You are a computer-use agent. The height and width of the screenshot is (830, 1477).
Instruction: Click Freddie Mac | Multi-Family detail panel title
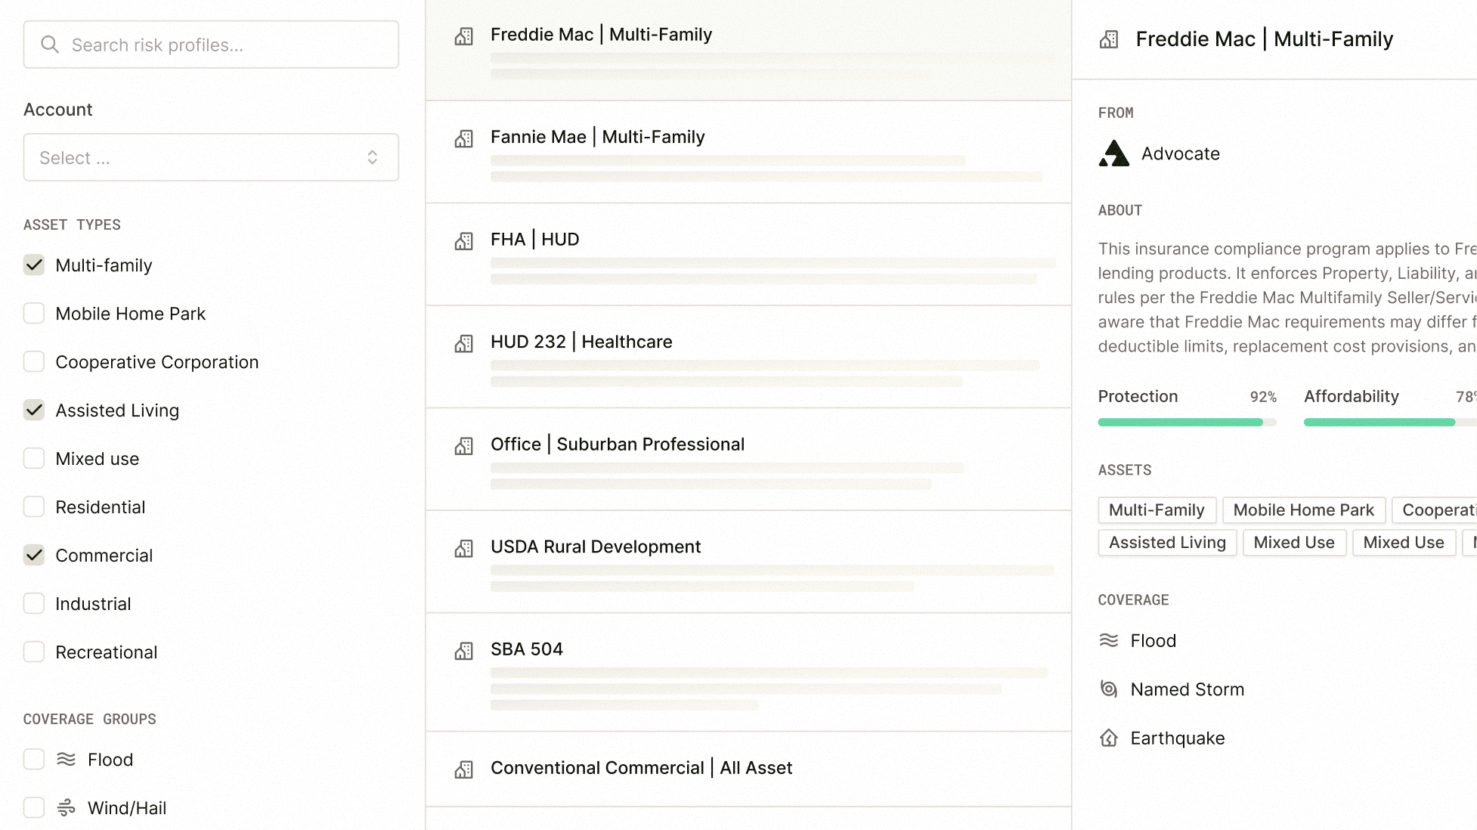[1264, 39]
